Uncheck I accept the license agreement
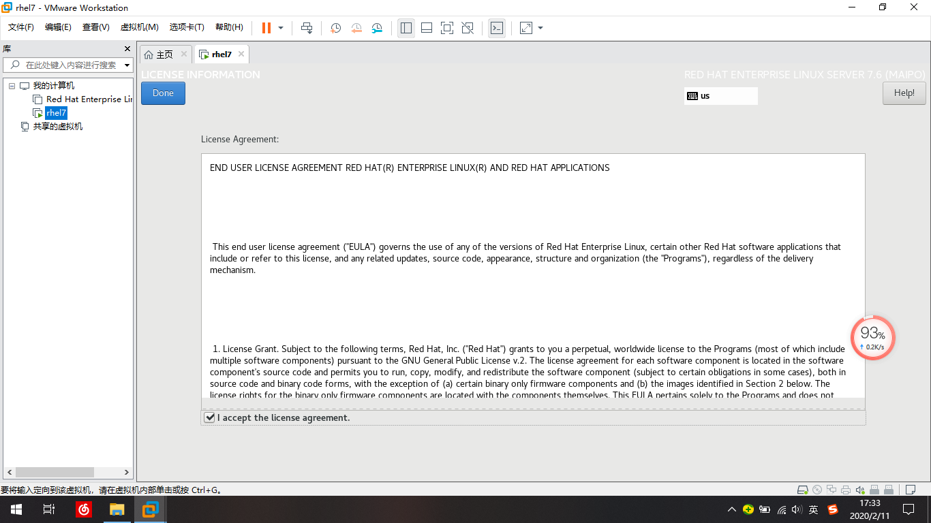The image size is (931, 523). [210, 417]
